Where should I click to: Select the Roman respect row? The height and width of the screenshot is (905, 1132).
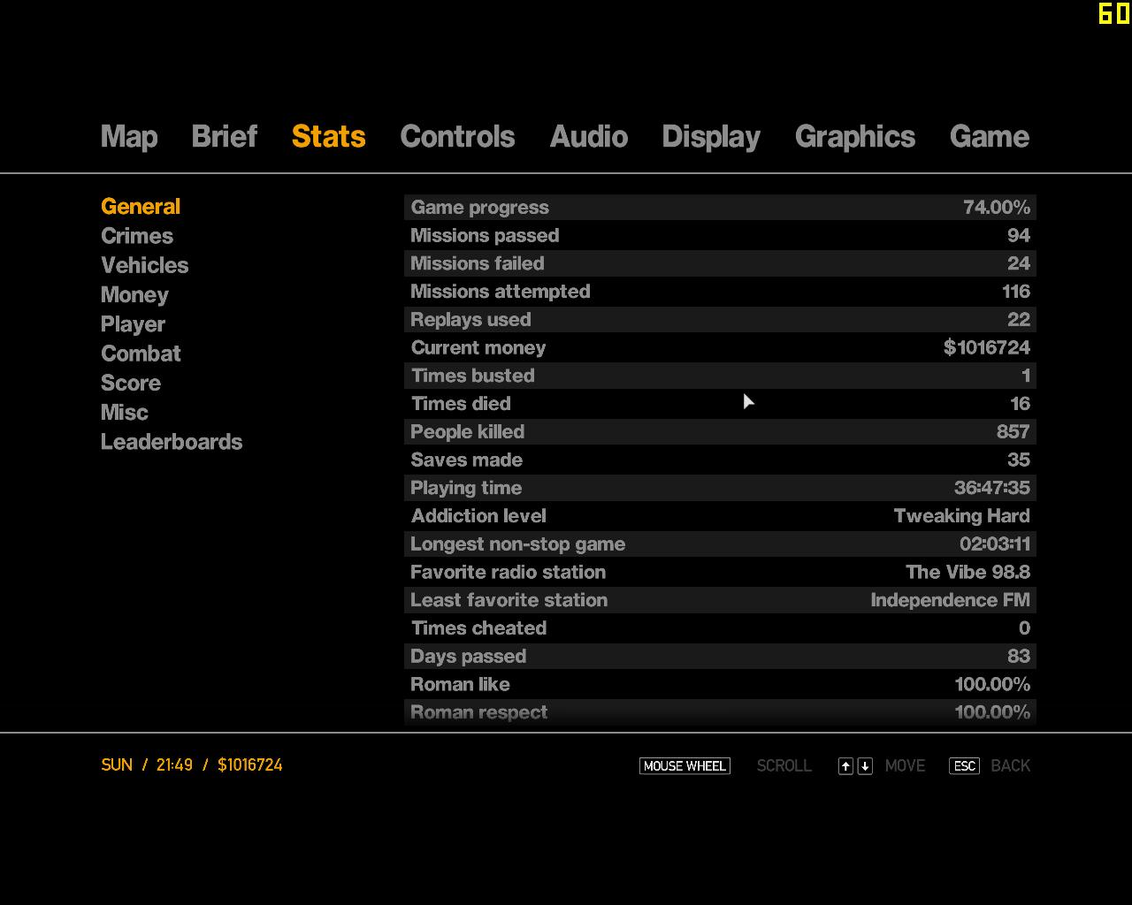pos(720,712)
